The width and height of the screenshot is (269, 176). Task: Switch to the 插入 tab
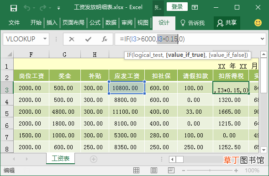52,23
